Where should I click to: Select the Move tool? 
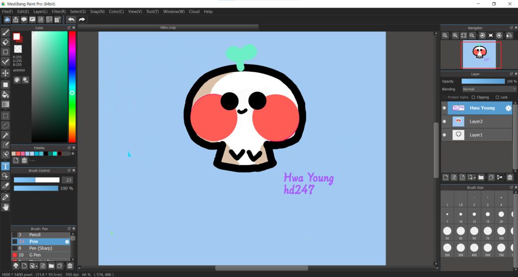click(5, 73)
